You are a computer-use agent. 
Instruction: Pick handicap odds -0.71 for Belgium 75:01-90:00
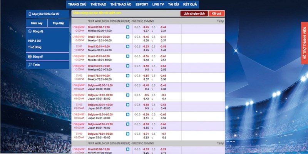coord(146,134)
